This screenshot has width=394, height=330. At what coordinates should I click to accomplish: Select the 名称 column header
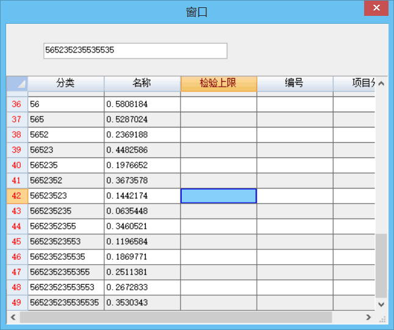pyautogui.click(x=142, y=84)
